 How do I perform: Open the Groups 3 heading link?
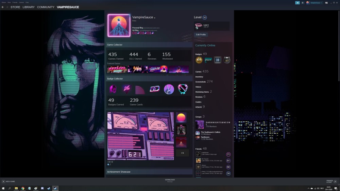pos(200,117)
